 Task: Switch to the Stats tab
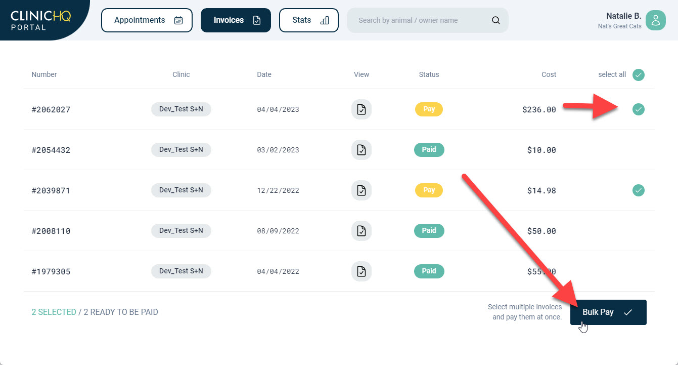click(308, 20)
